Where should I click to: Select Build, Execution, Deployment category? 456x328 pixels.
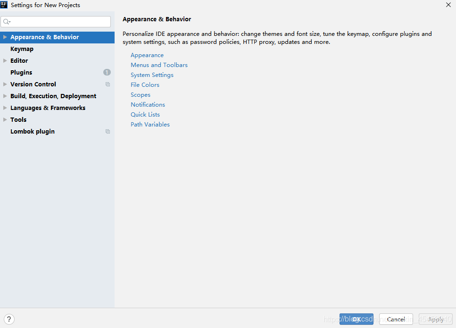click(x=57, y=96)
